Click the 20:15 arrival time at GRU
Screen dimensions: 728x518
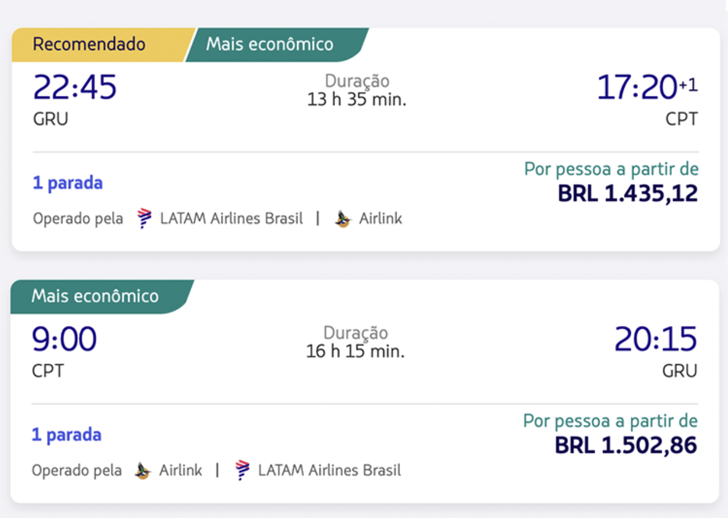(656, 339)
